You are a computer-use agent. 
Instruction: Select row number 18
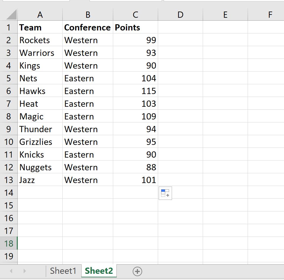point(9,243)
